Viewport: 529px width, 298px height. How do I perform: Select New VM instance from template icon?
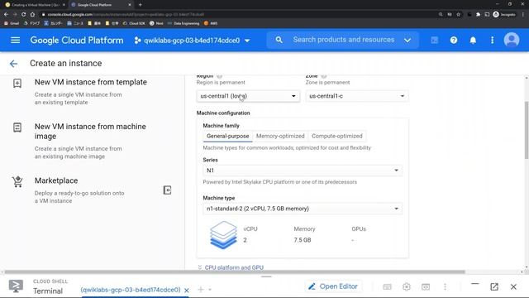tap(17, 83)
